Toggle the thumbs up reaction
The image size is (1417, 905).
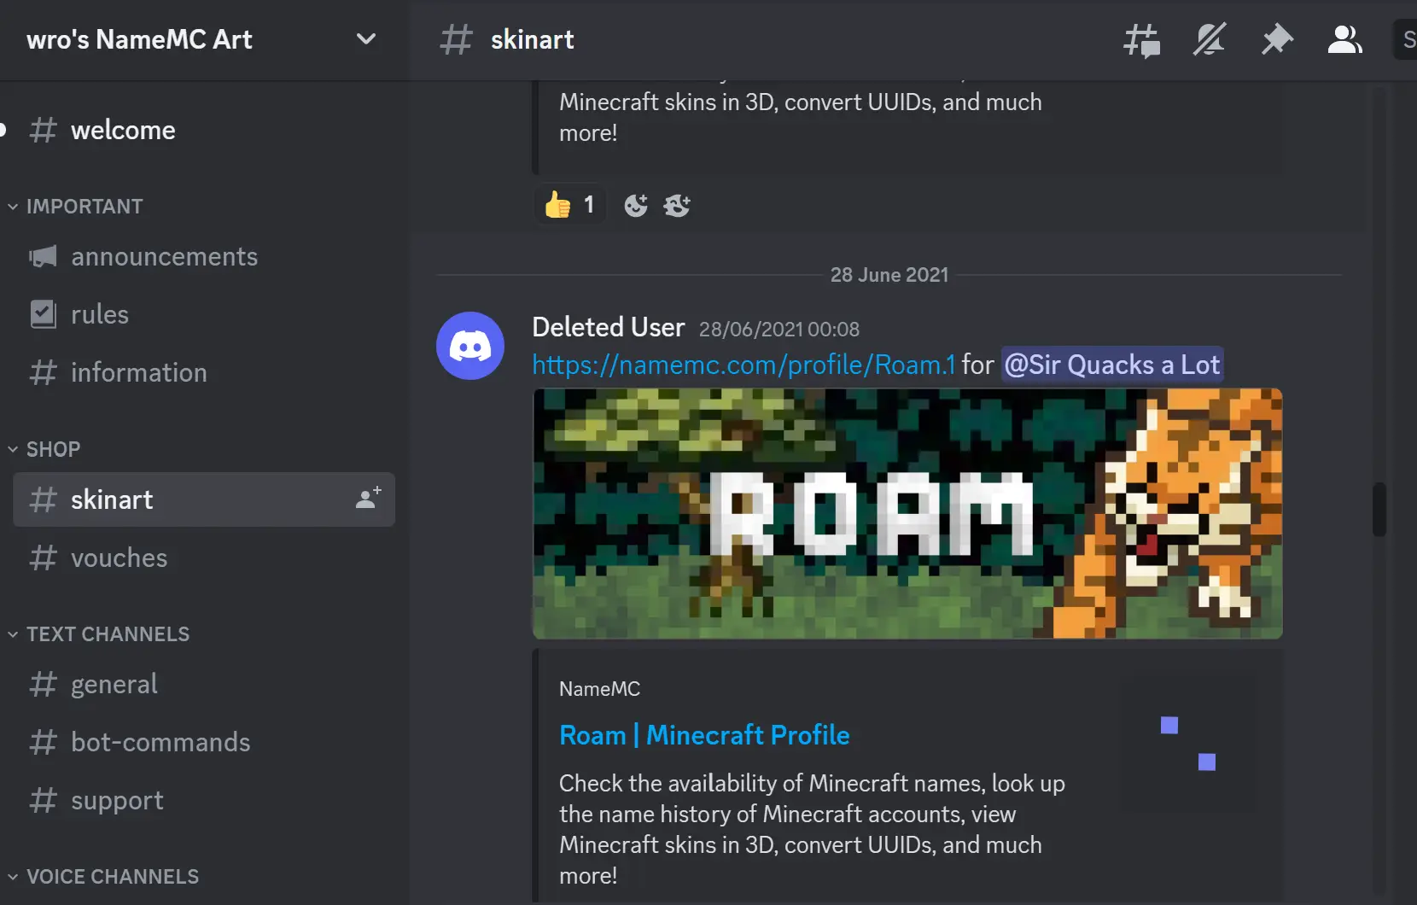point(569,205)
